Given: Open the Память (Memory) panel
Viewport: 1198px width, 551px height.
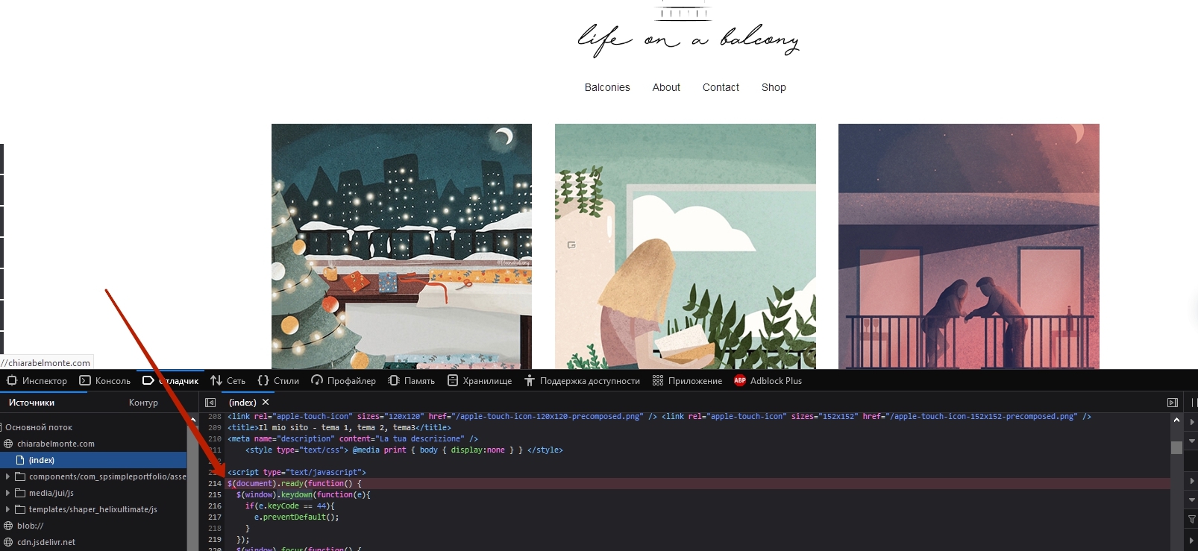Looking at the screenshot, I should (x=412, y=381).
